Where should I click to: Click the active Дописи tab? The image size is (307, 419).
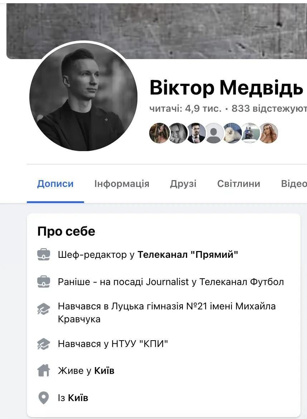pyautogui.click(x=55, y=183)
